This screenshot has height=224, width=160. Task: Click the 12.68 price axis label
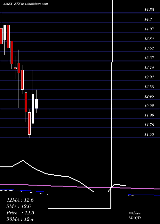point(149,87)
